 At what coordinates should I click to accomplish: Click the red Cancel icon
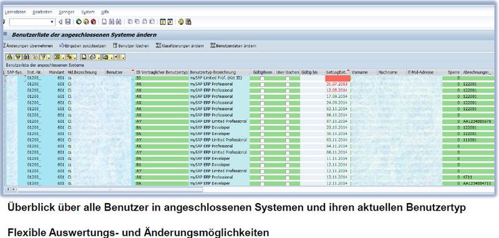point(93,22)
